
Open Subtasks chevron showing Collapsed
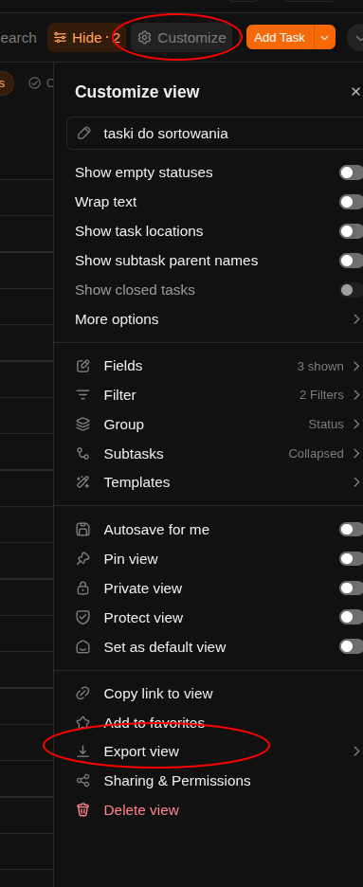(x=356, y=454)
